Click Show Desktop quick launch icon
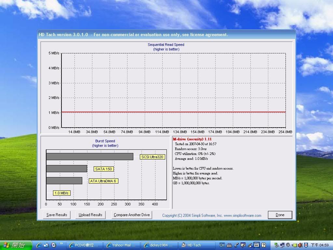 [46, 245]
